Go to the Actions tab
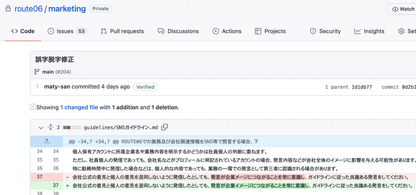The height and width of the screenshot is (195, 416). (x=227, y=31)
